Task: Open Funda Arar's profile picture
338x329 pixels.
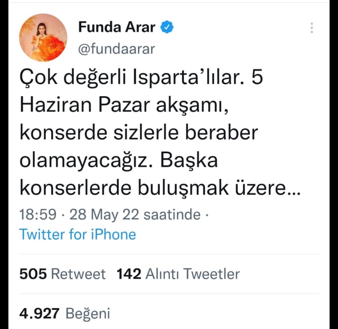Action: point(43,38)
